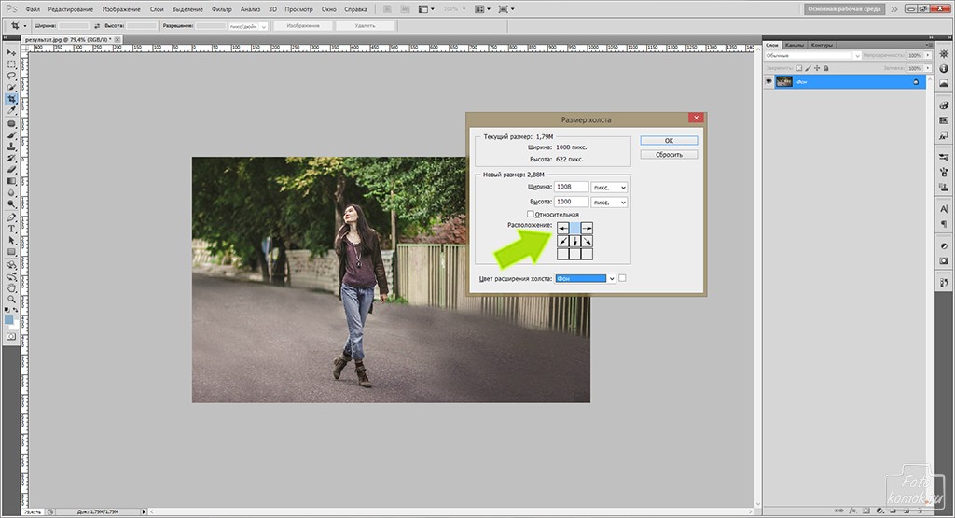
Task: Set anchor to top-left cell
Action: pyautogui.click(x=562, y=229)
